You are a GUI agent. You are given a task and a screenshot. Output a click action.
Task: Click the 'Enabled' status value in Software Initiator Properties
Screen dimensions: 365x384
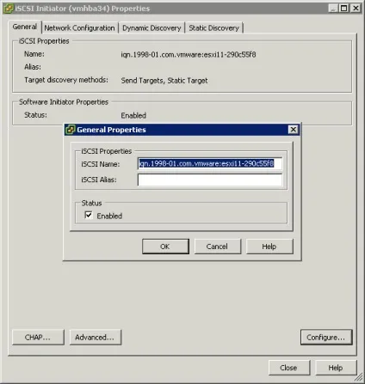(133, 115)
